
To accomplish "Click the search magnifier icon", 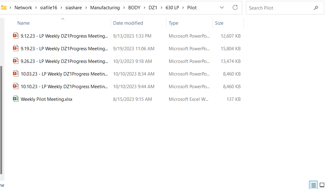I will (x=316, y=8).
